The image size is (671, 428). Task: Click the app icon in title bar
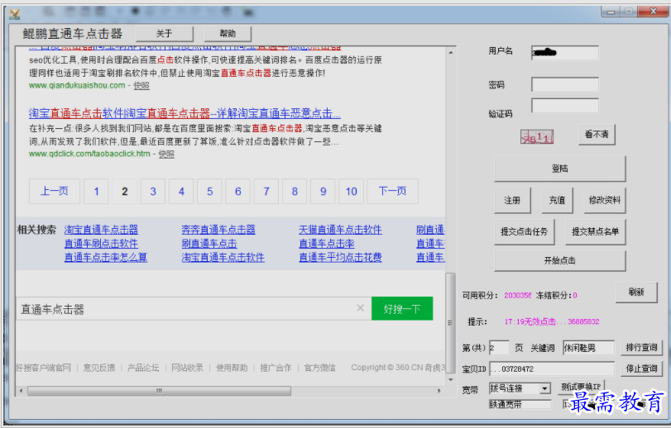(15, 14)
